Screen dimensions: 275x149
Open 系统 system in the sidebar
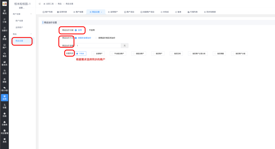4,140
